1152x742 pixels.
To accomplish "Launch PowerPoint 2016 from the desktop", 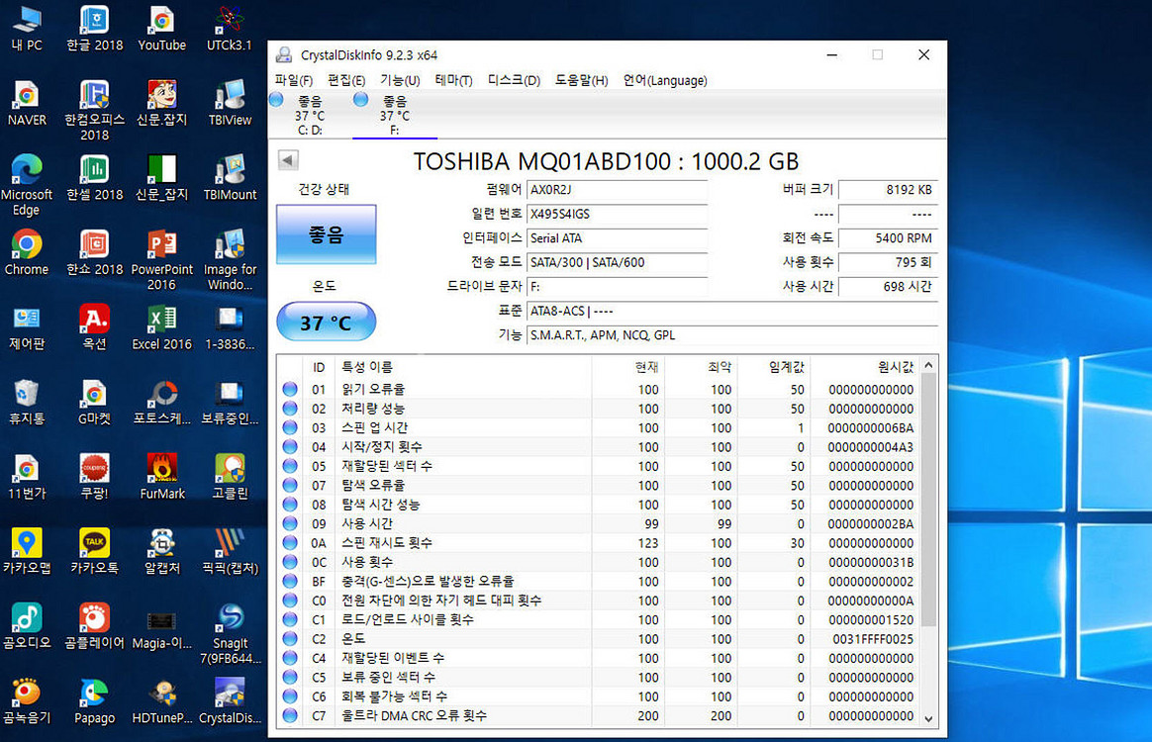I will (x=161, y=260).
